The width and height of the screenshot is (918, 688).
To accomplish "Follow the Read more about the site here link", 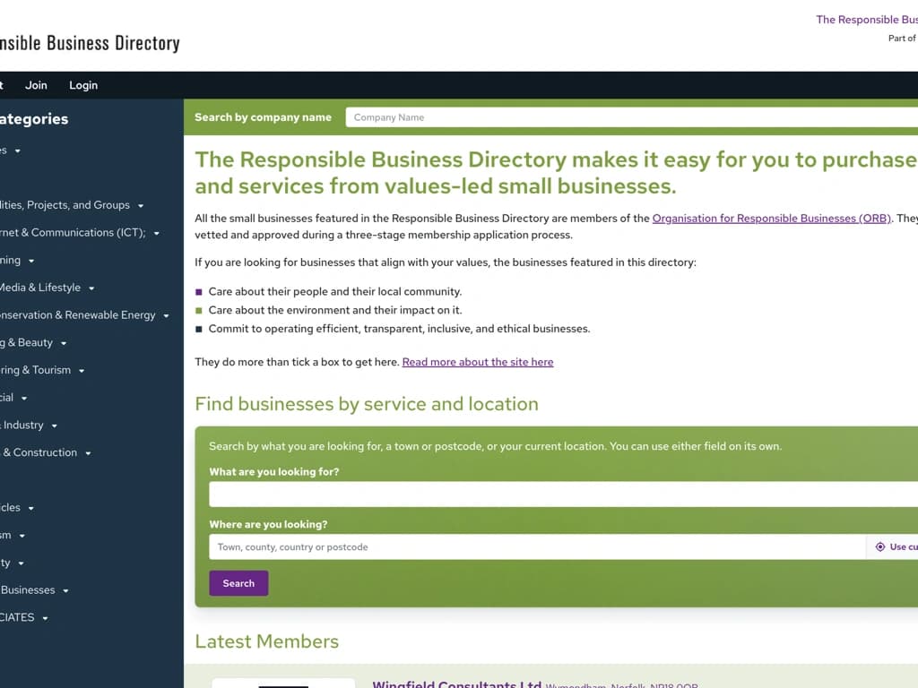I will click(478, 362).
